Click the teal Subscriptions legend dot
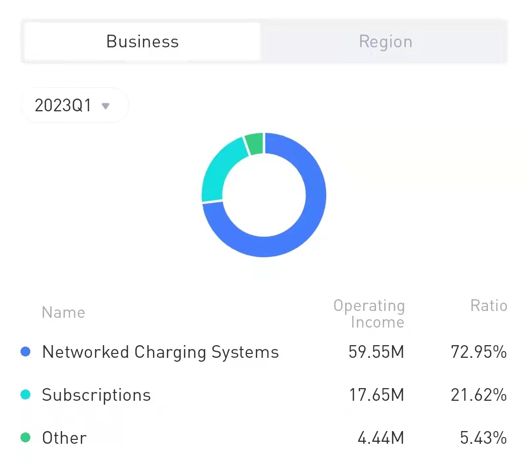 click(x=25, y=395)
